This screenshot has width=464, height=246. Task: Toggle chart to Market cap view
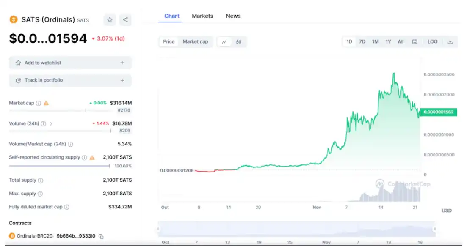coord(195,41)
